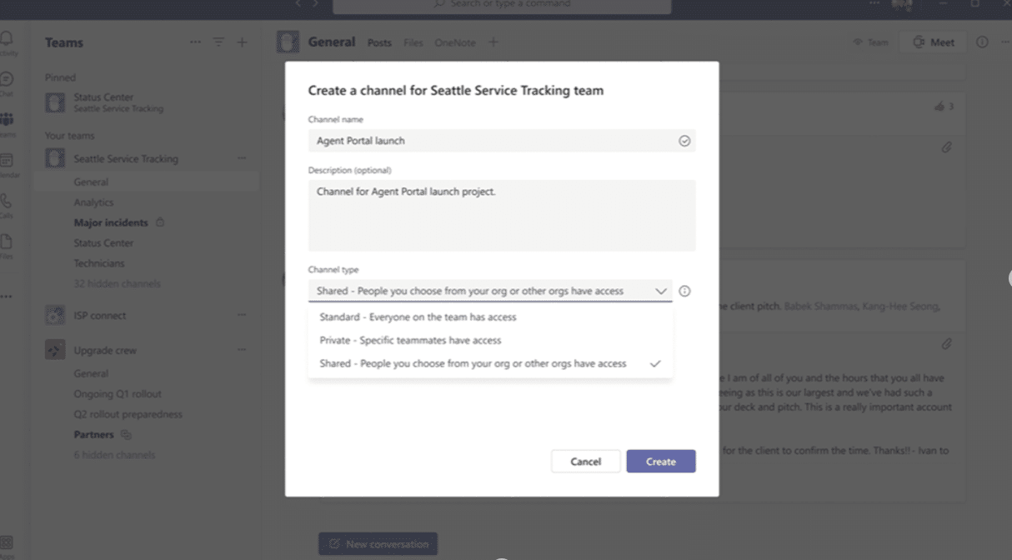Click the New conversation button
Screen dimensions: 1012x560
point(378,544)
